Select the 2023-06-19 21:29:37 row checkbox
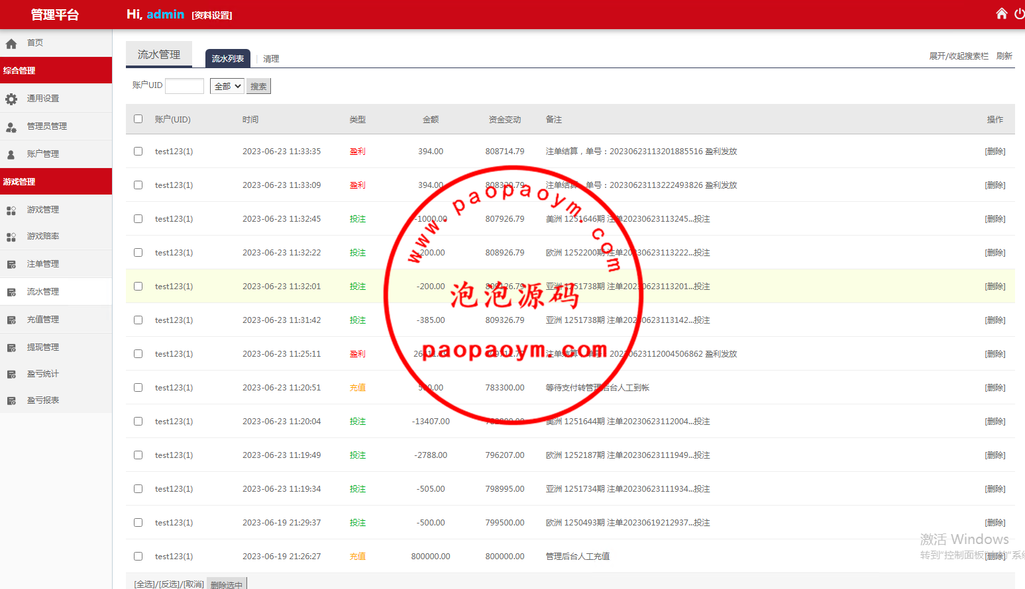 pos(138,522)
